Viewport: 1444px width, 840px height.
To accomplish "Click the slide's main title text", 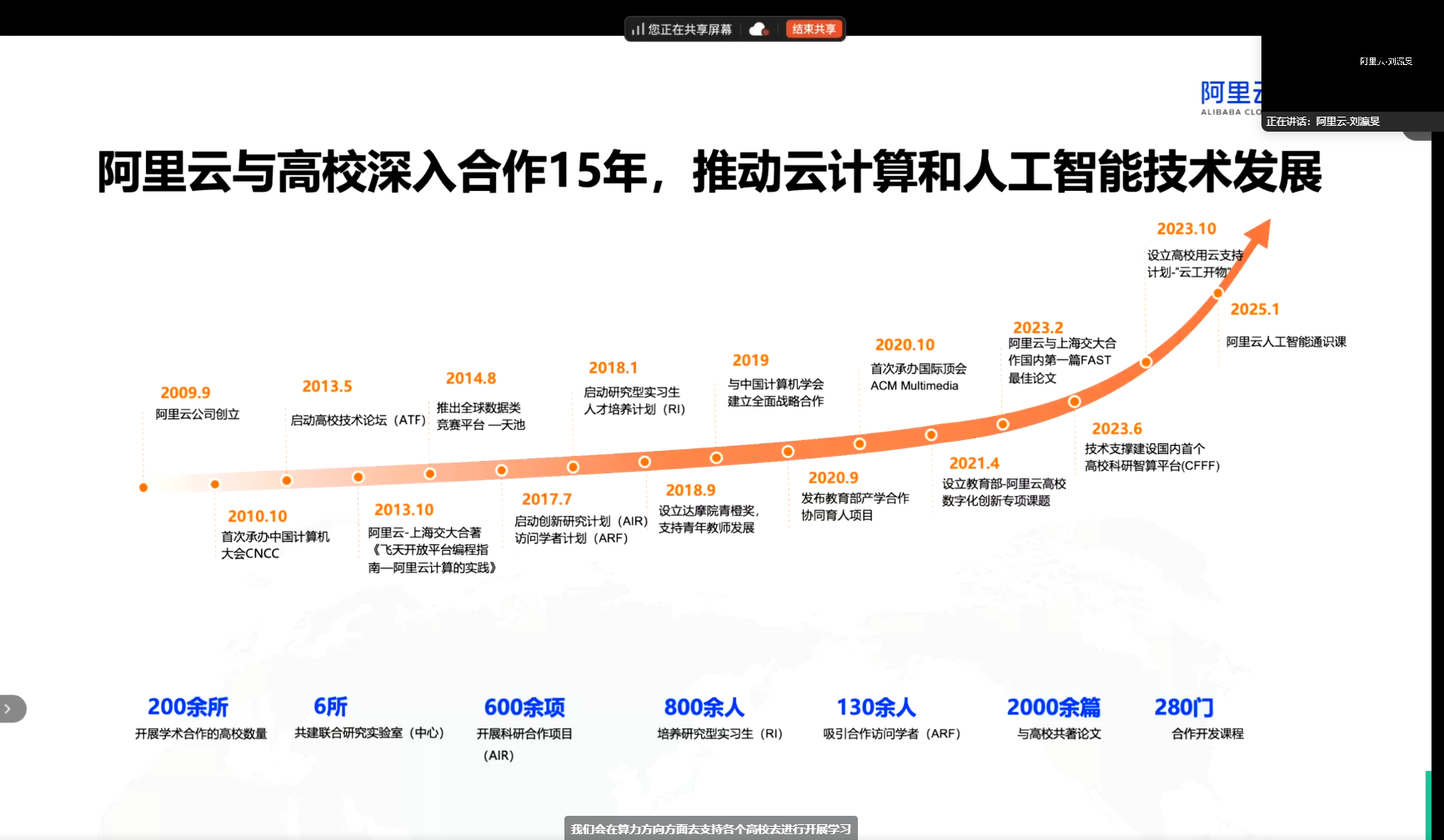I will point(709,172).
